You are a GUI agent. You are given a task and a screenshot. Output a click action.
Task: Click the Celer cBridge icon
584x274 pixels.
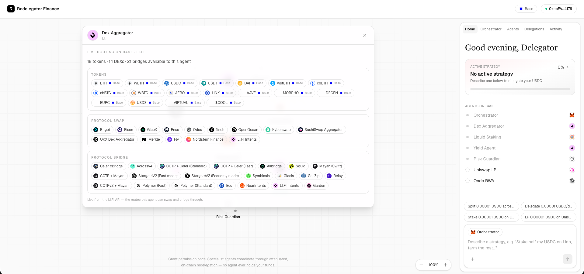96,166
